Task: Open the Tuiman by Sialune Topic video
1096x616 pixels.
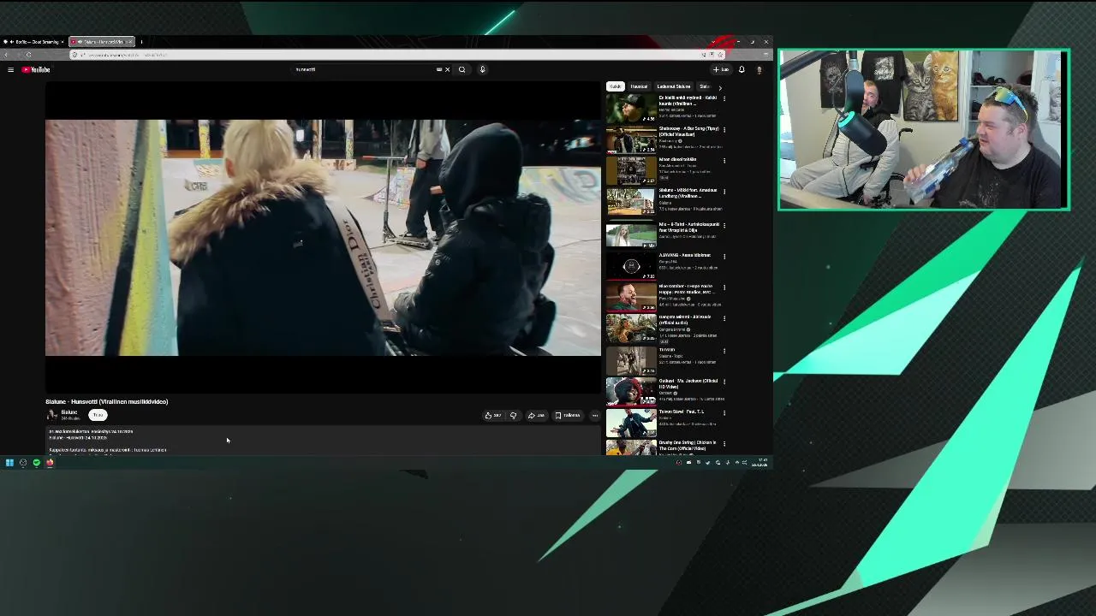Action: tap(631, 360)
